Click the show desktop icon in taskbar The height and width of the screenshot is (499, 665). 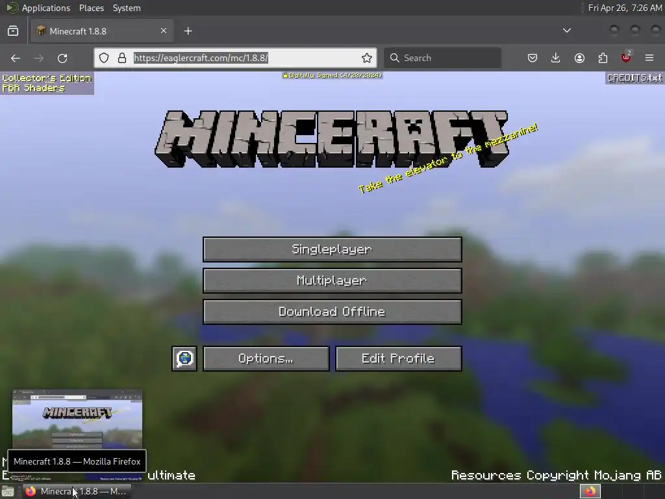[x=8, y=491]
